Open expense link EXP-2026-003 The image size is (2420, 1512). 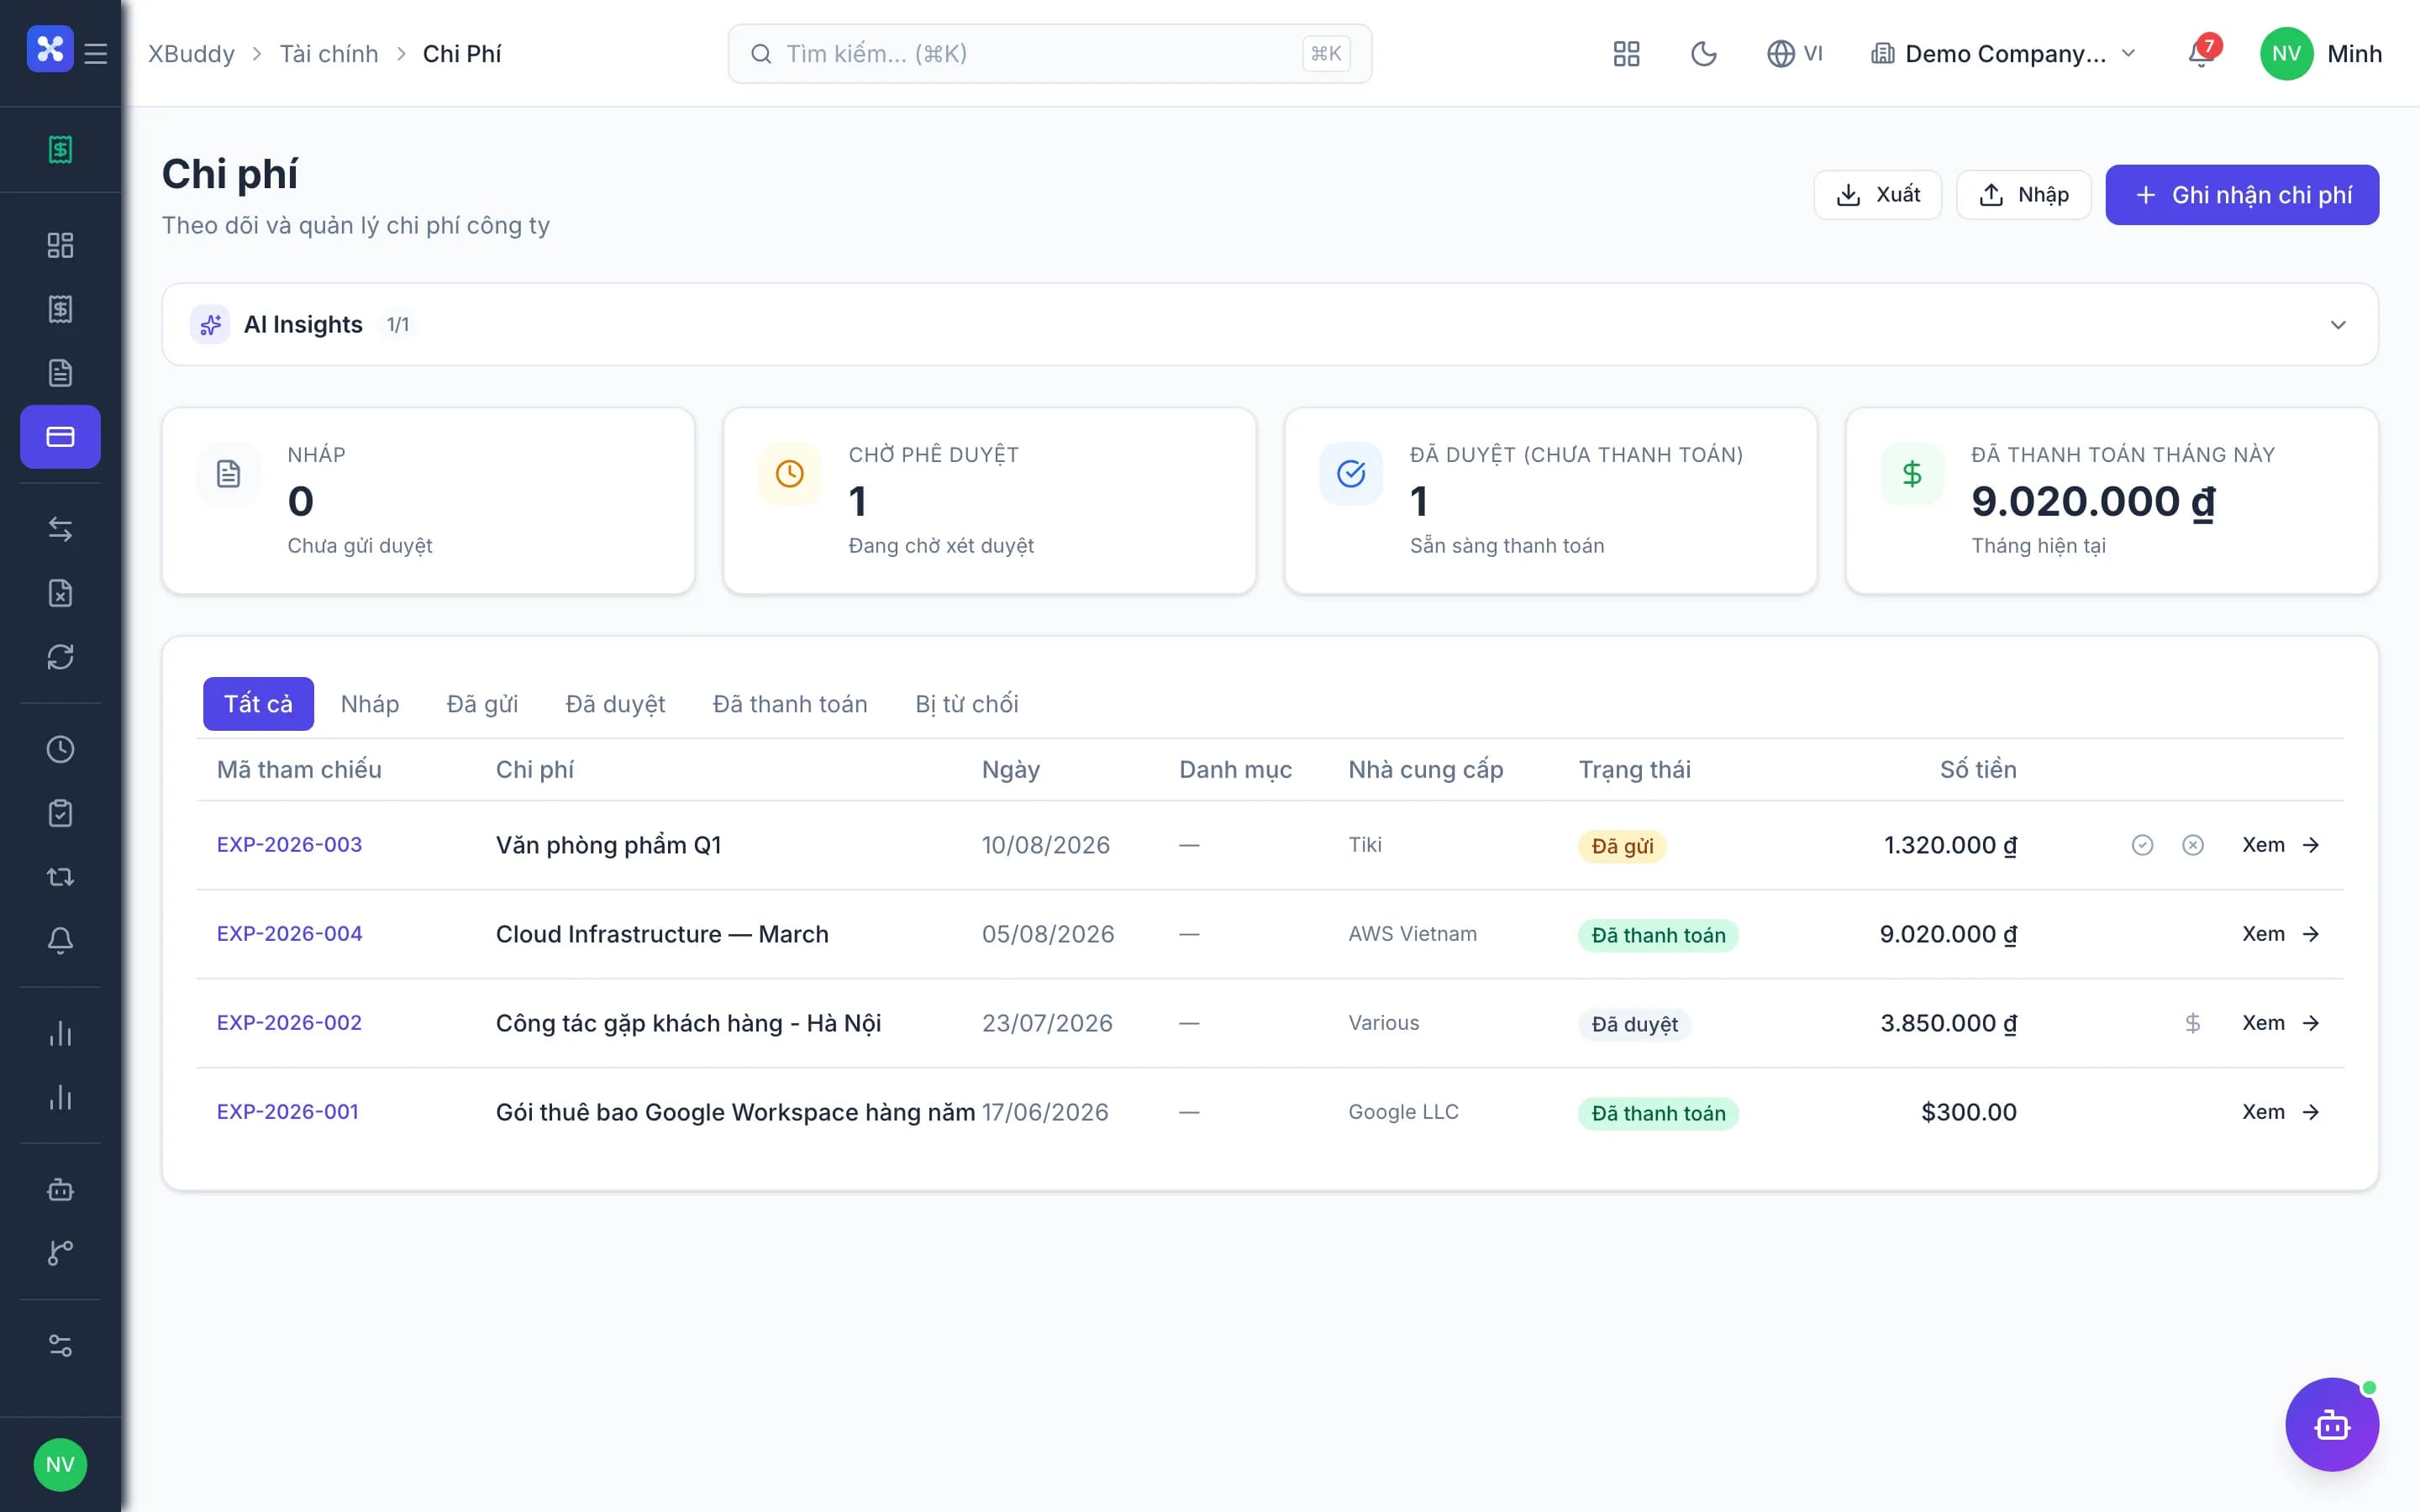tap(289, 844)
